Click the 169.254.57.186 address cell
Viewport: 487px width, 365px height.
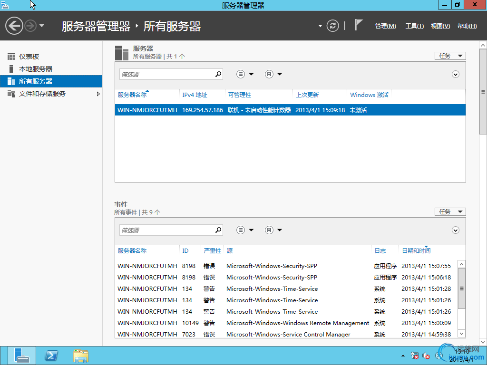pos(203,110)
